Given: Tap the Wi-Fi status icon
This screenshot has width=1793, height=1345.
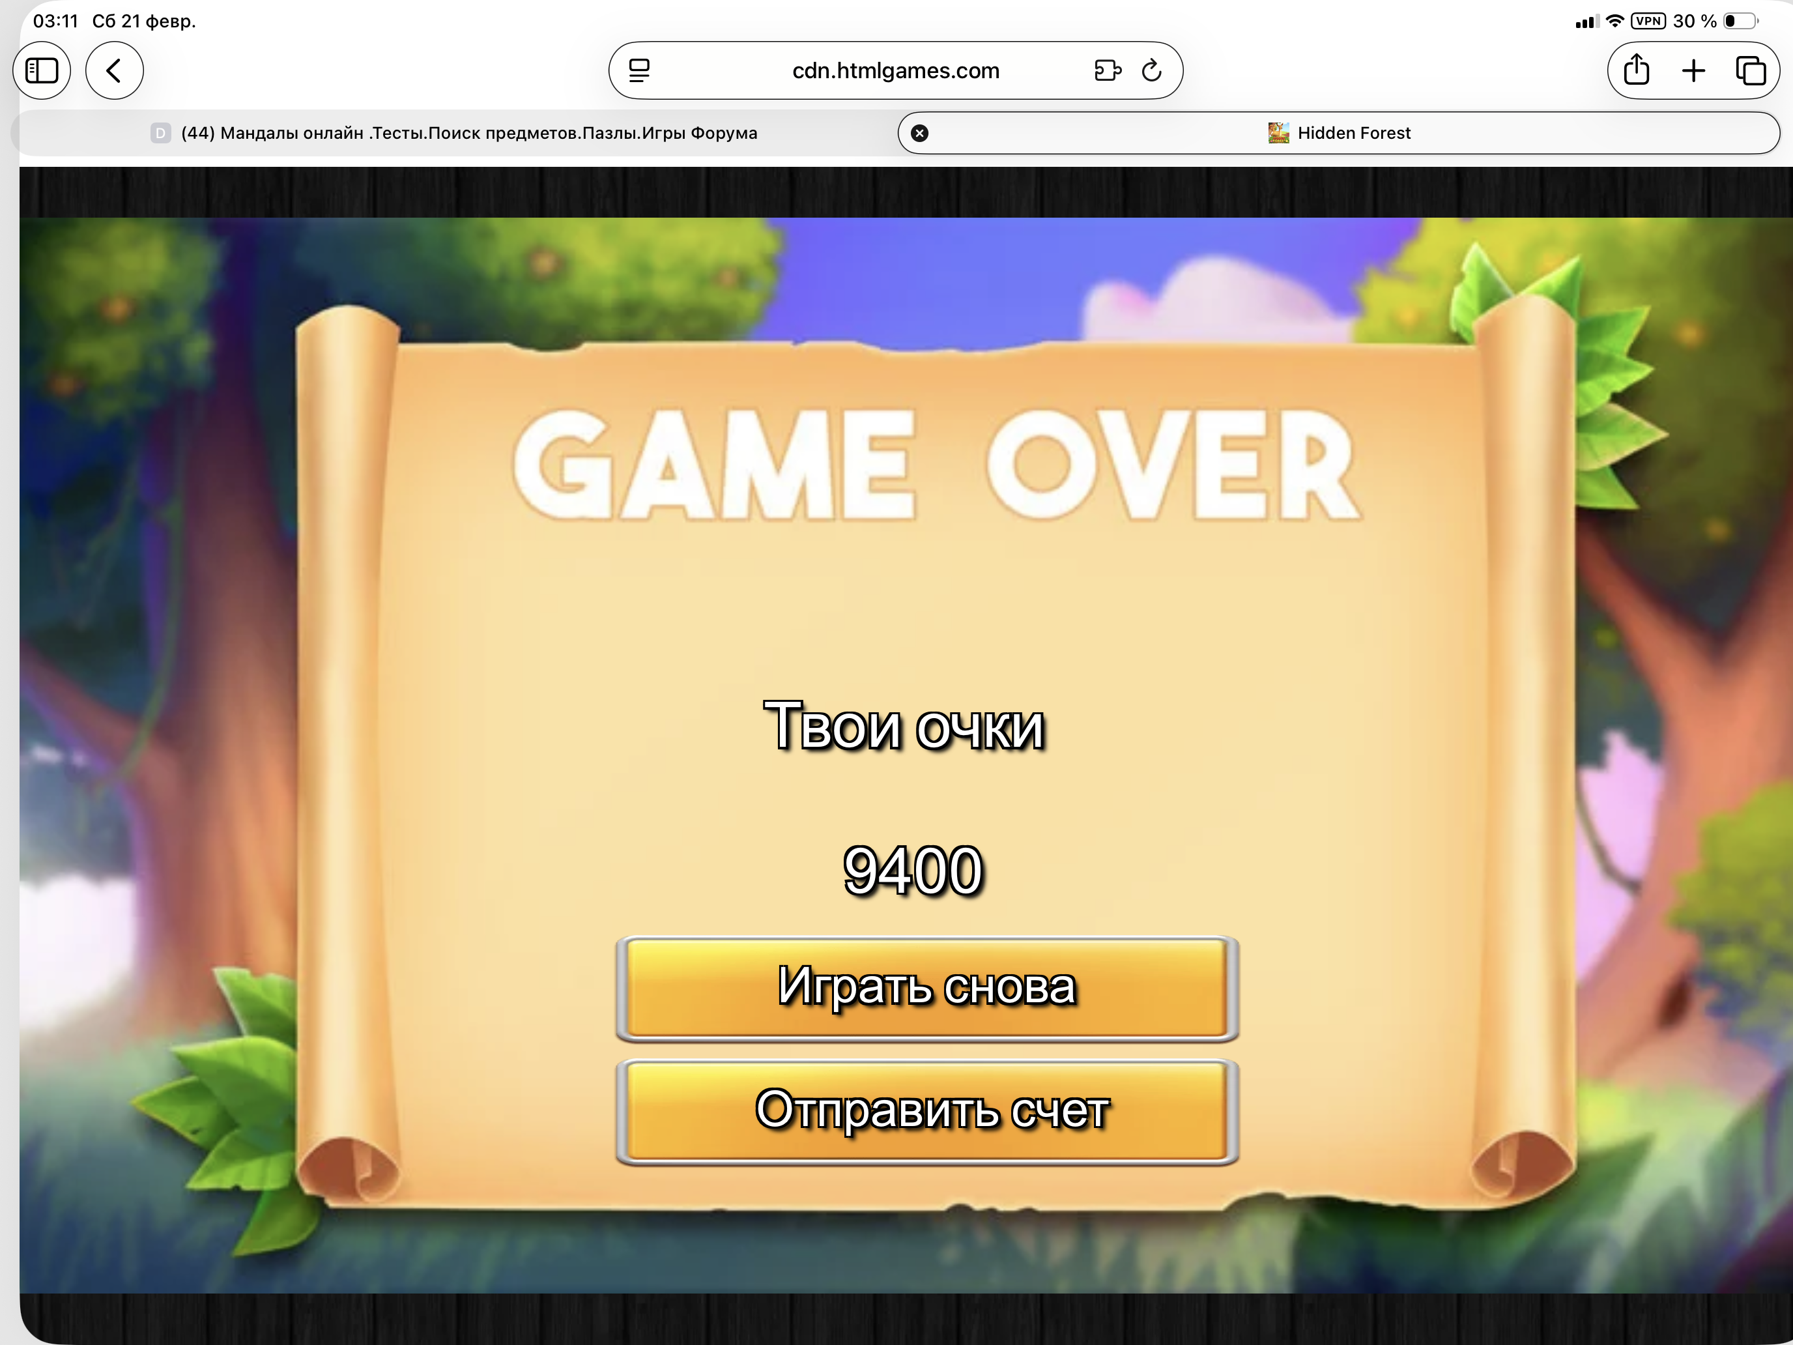Looking at the screenshot, I should pyautogui.click(x=1614, y=21).
